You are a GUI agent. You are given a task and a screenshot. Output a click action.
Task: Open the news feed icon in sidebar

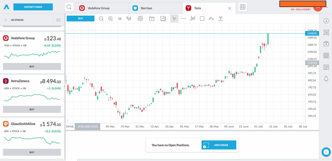tap(326, 56)
